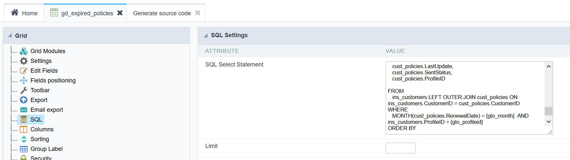Click the Limit input field

(400, 148)
